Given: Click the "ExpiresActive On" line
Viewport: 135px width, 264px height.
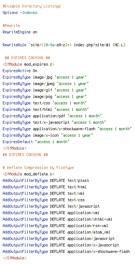Looking at the screenshot, I should [x=20, y=71].
